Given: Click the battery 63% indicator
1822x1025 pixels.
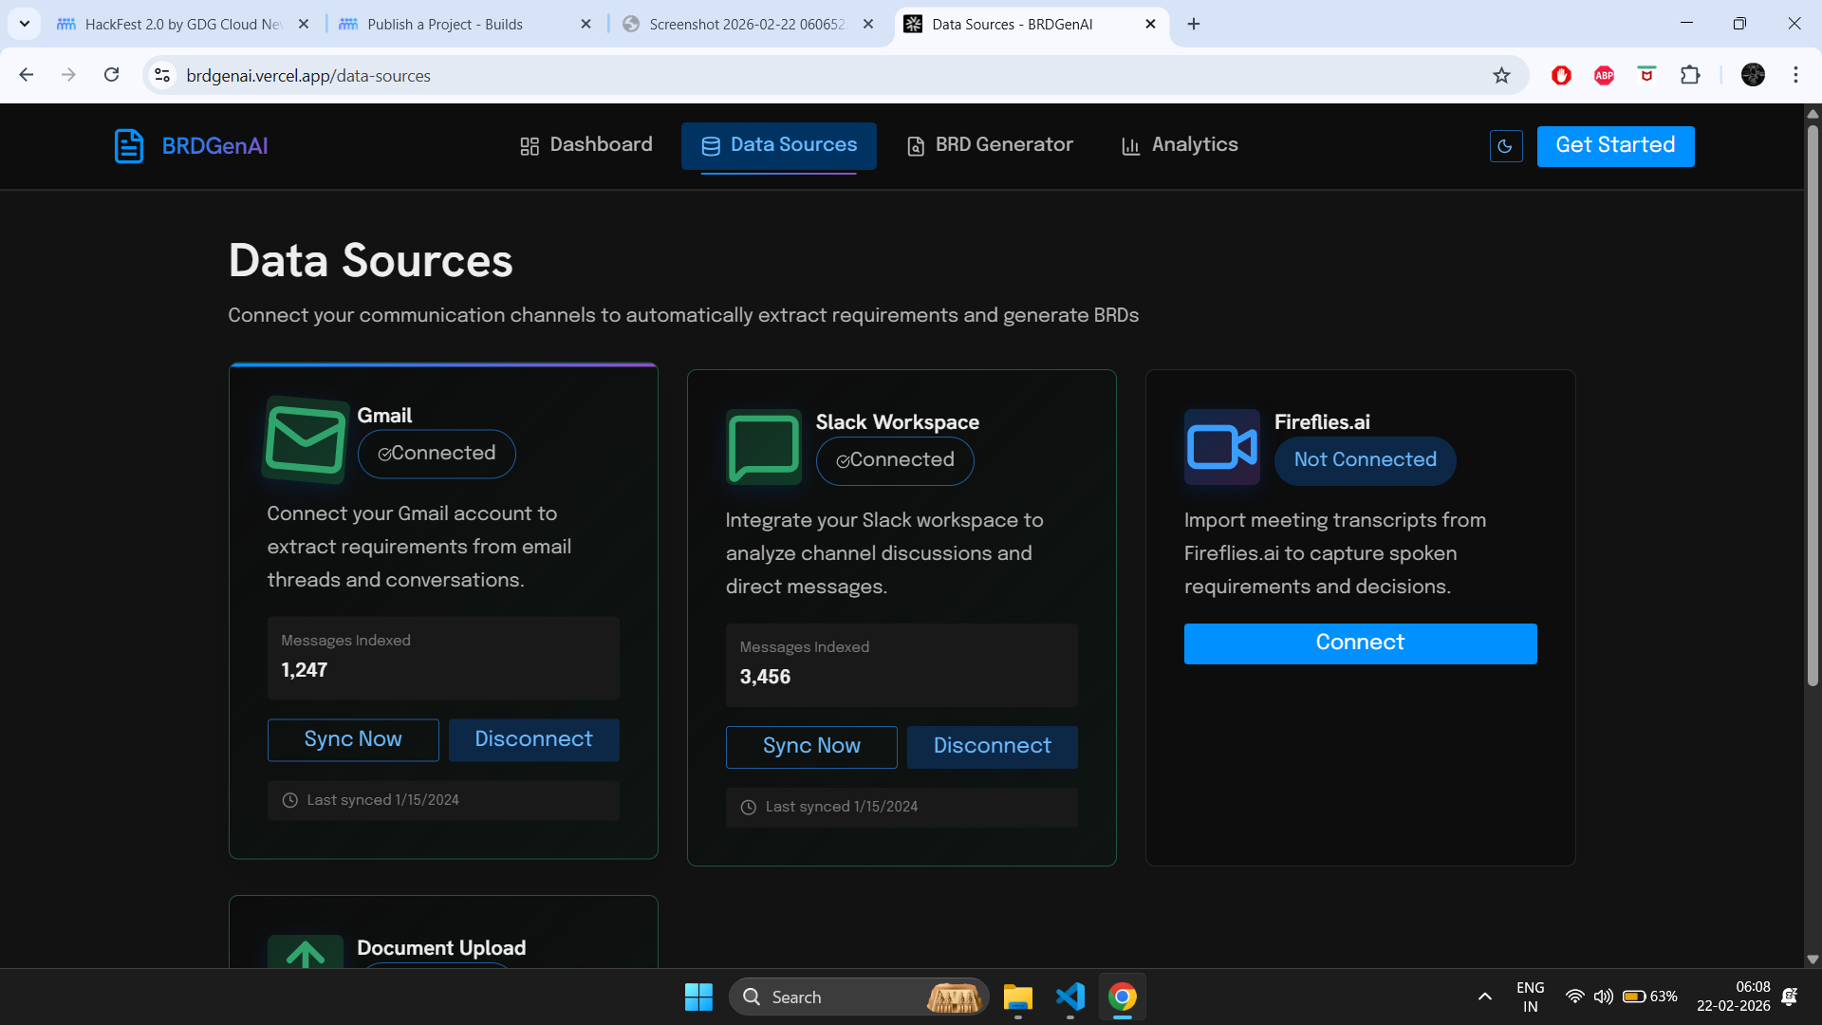Looking at the screenshot, I should click(x=1650, y=997).
